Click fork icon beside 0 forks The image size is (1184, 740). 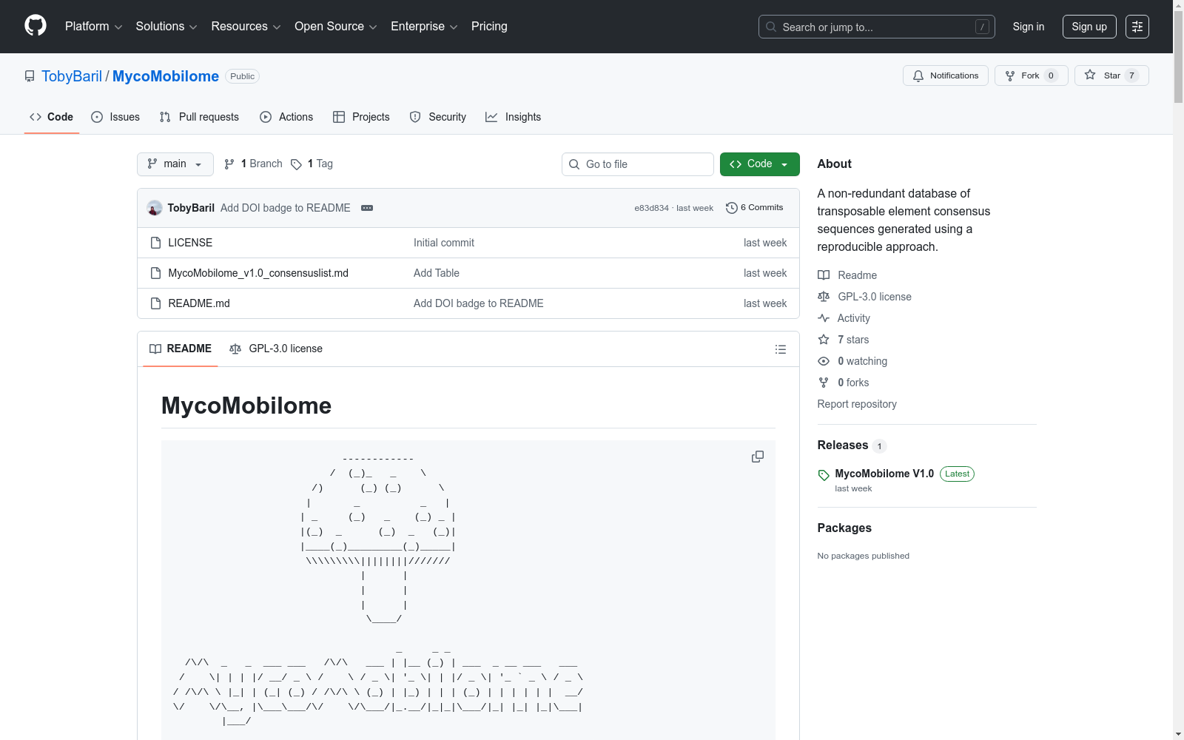click(x=824, y=383)
